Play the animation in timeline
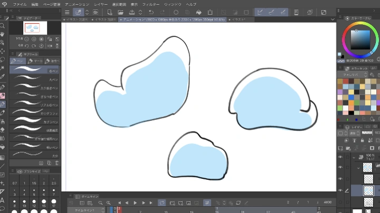 135,203
